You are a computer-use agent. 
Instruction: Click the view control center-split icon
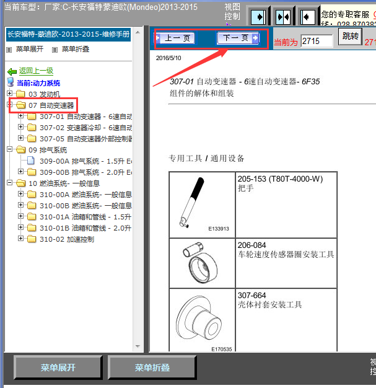point(283,17)
